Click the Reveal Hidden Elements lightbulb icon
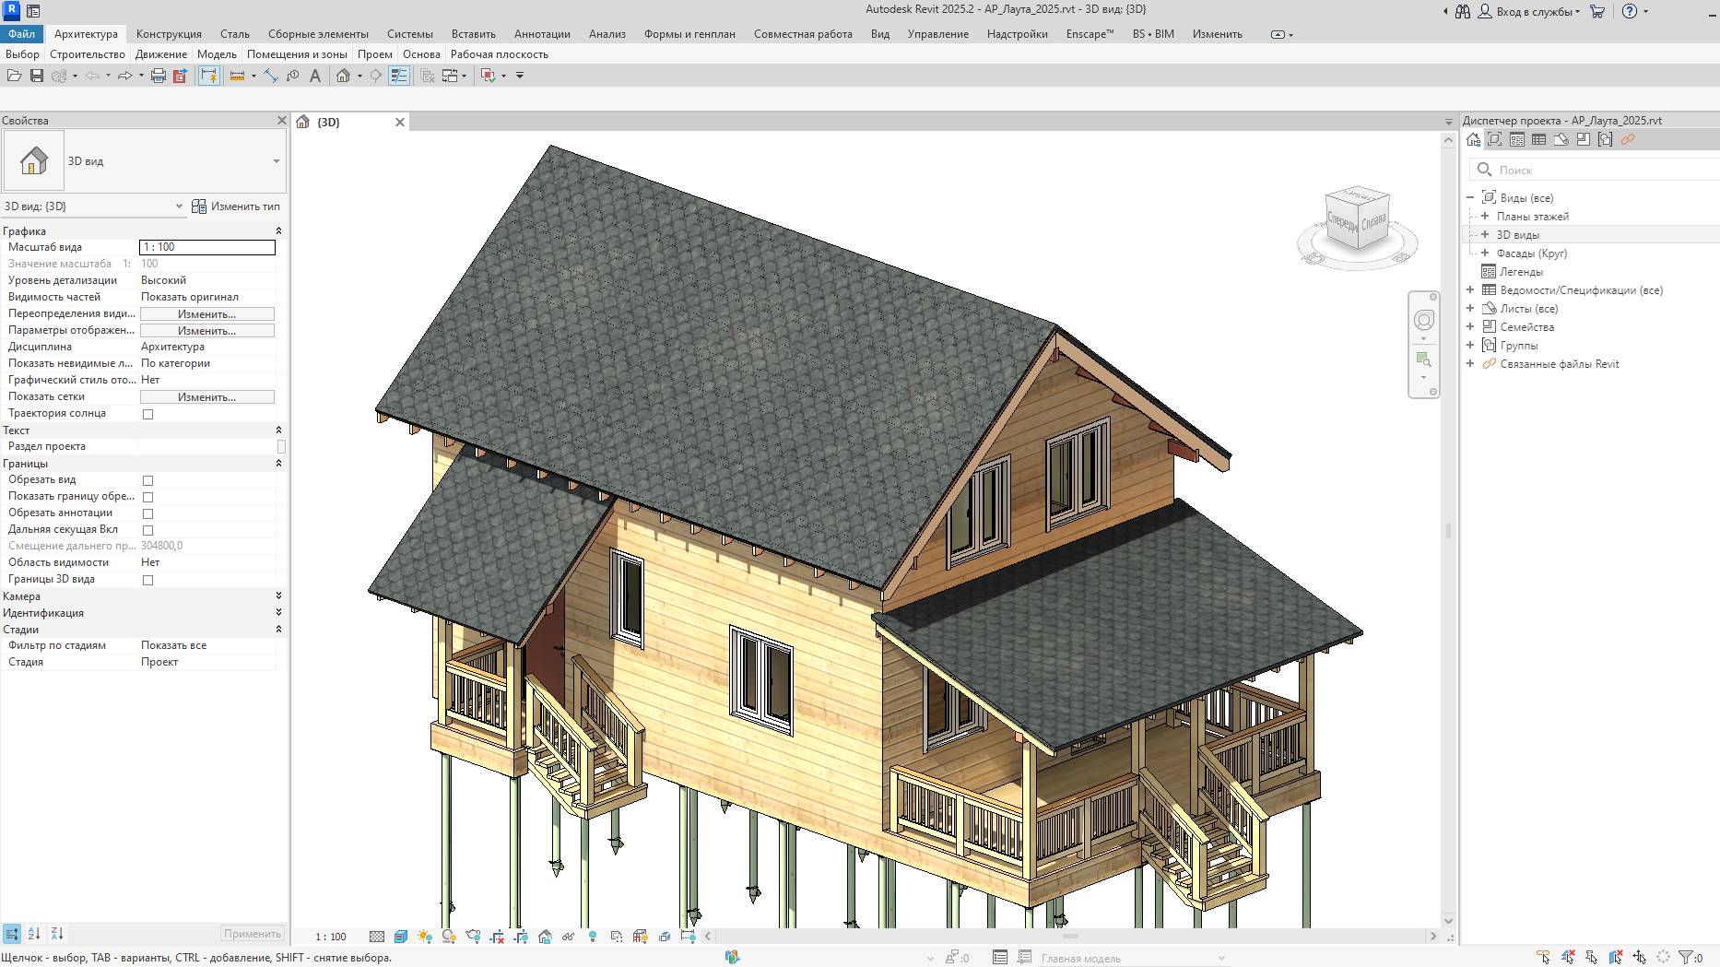 pos(594,938)
